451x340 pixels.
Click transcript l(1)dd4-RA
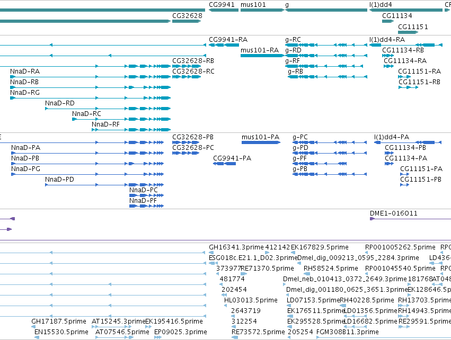[x=387, y=40]
